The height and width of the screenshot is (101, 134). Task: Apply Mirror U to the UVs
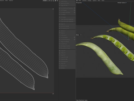[x=67, y=31]
